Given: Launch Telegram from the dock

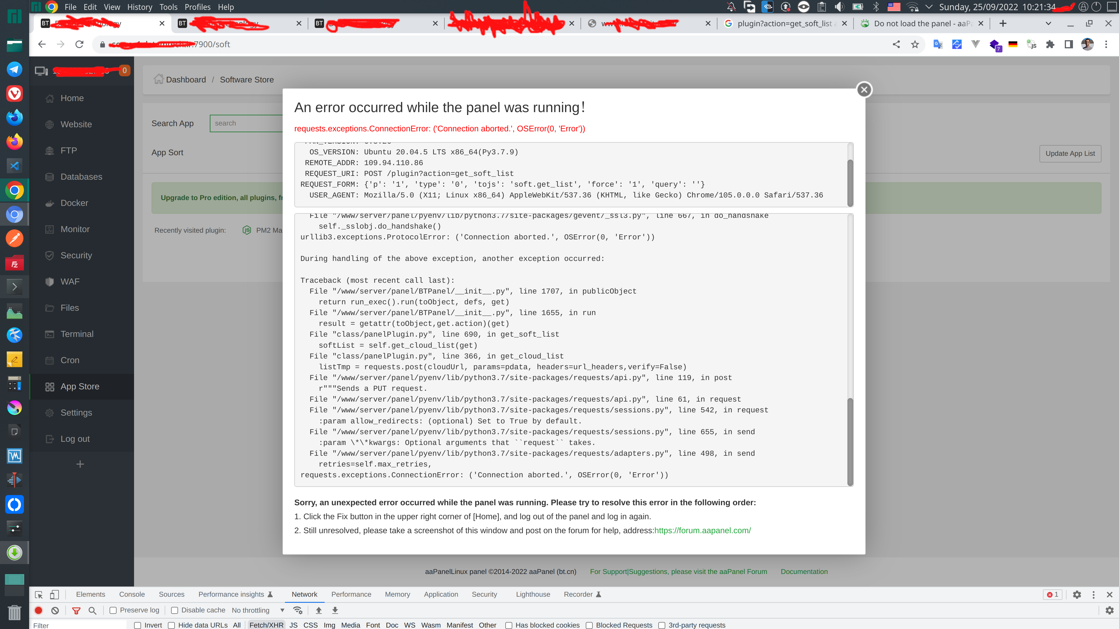Looking at the screenshot, I should pos(14,69).
